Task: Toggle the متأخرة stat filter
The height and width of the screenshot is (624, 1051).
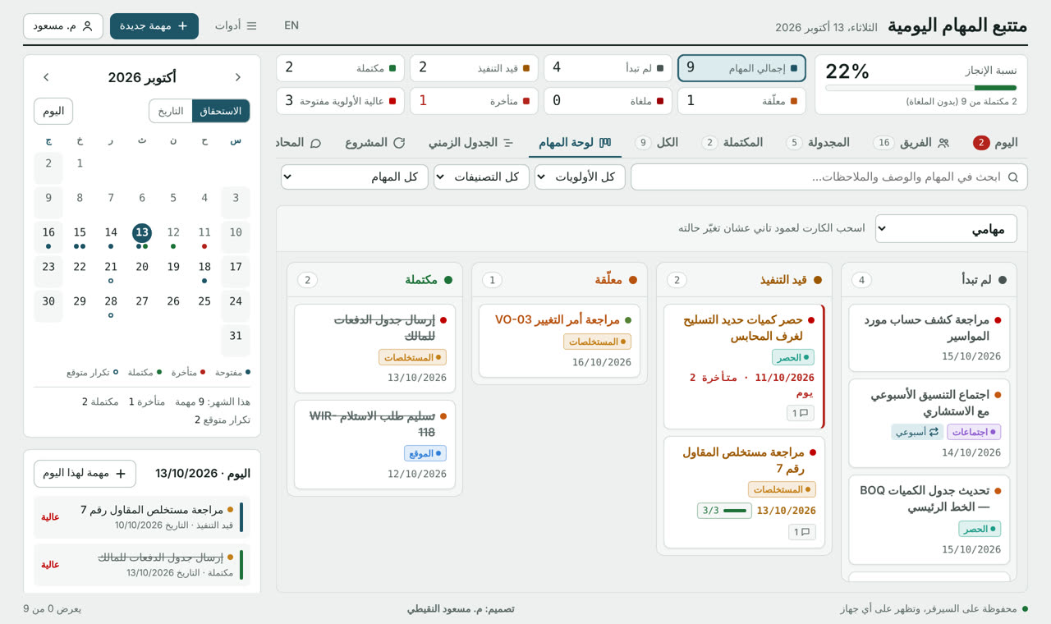Action: click(x=474, y=101)
